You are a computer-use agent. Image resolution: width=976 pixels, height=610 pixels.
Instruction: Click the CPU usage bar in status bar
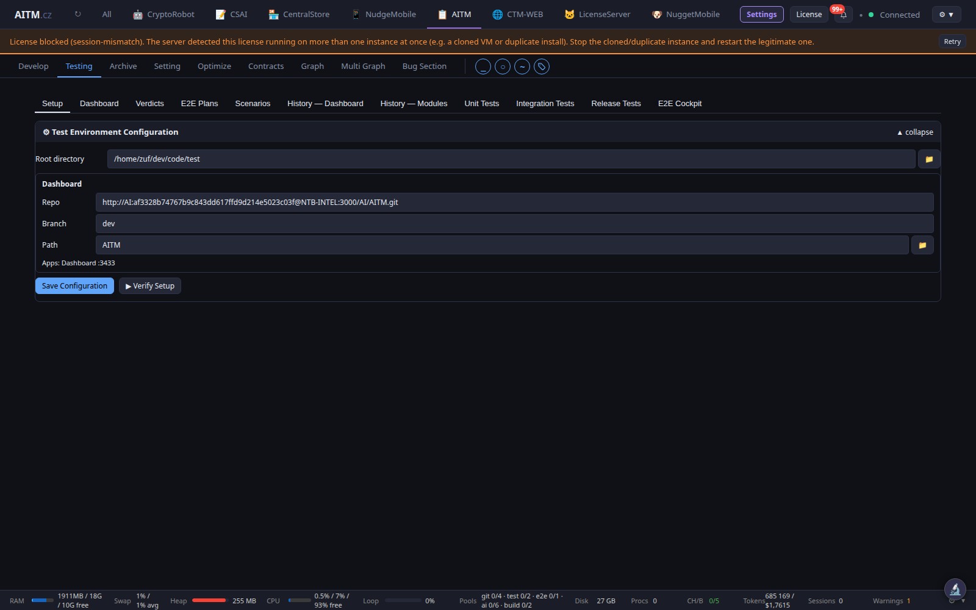click(x=300, y=600)
